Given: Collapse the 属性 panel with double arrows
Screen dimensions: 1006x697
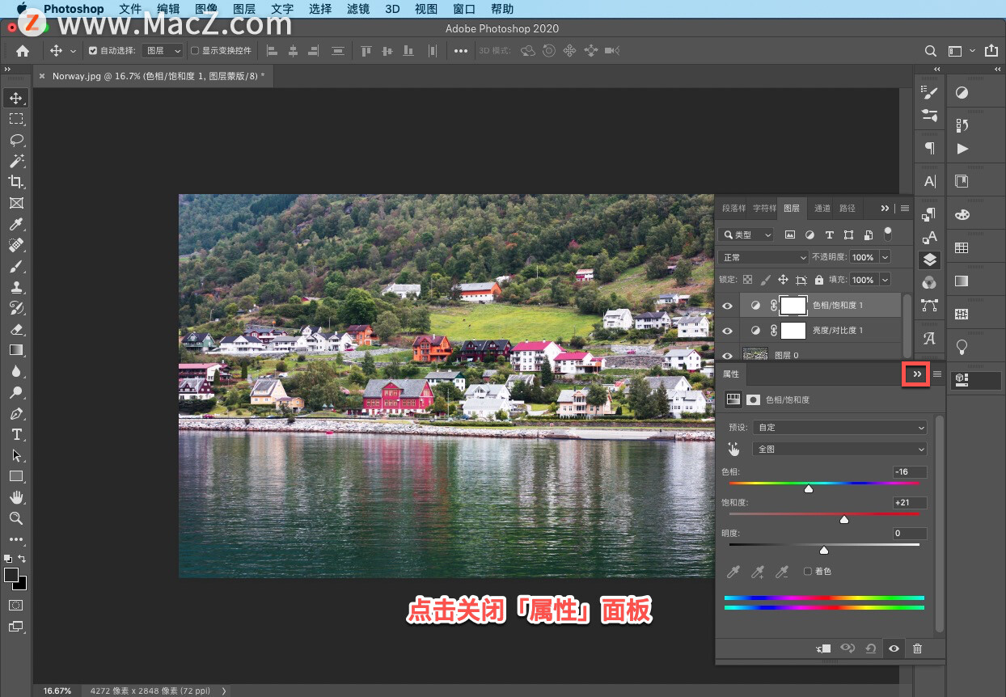Looking at the screenshot, I should coord(916,374).
